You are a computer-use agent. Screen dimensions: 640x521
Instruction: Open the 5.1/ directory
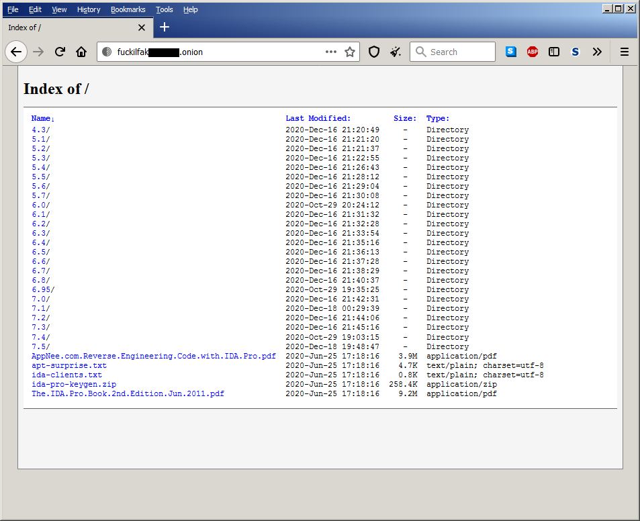[x=41, y=139]
